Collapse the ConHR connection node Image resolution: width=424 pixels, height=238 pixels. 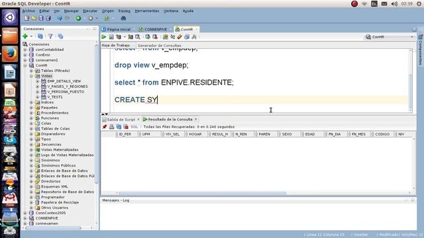tap(25, 65)
